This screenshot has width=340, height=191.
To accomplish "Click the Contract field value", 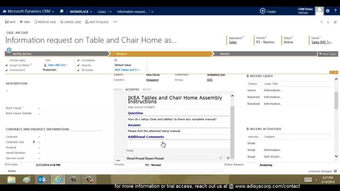I will coord(39,137).
